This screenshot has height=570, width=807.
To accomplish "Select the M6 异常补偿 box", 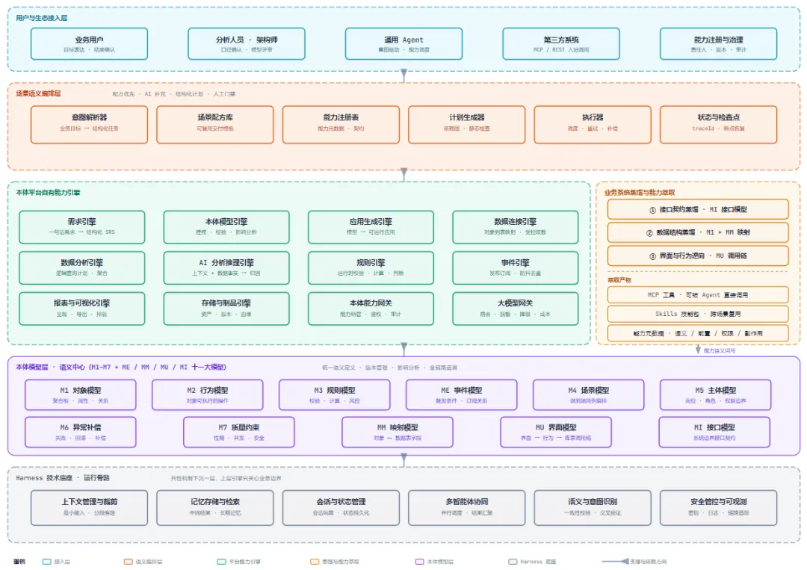I will [x=80, y=432].
